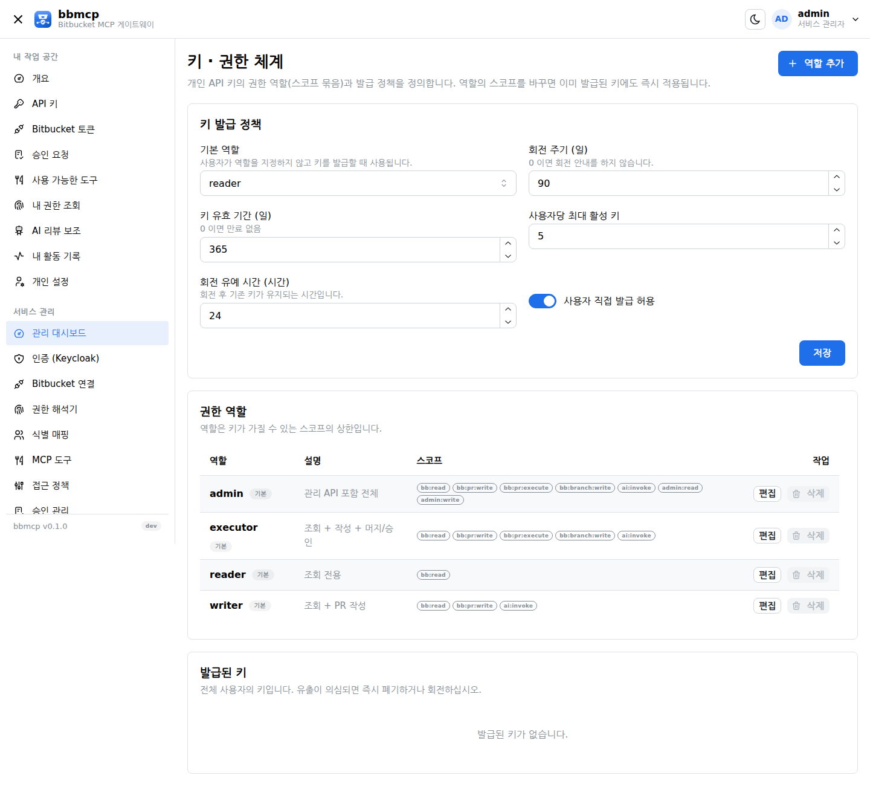This screenshot has width=870, height=798.
Task: Click the Bitbucket 연결 plug icon
Action: point(19,384)
